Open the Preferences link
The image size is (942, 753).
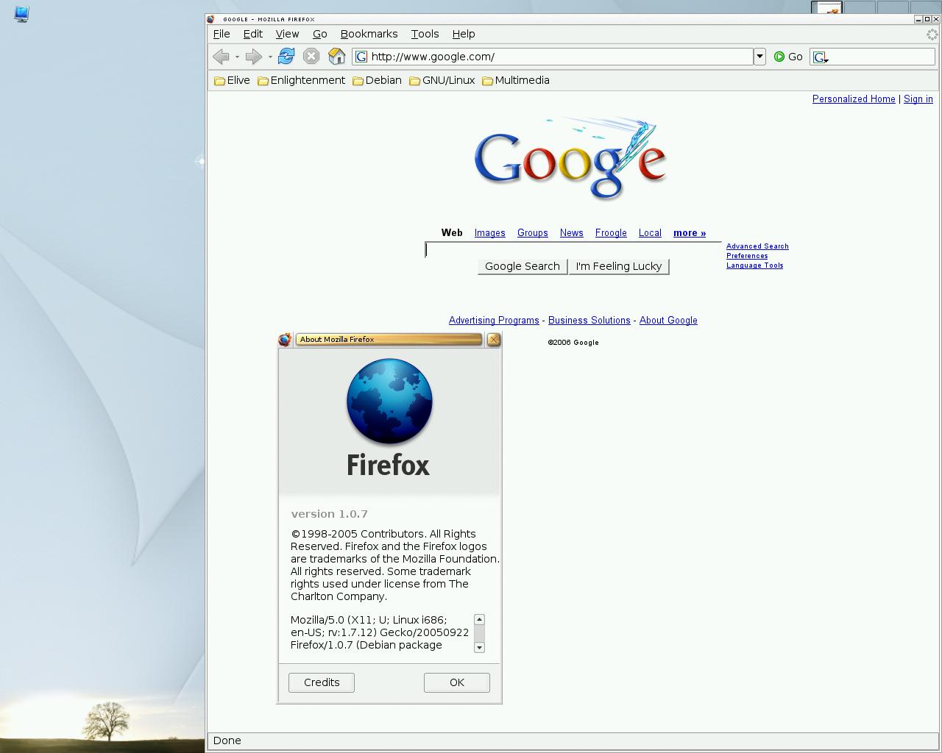point(747,256)
